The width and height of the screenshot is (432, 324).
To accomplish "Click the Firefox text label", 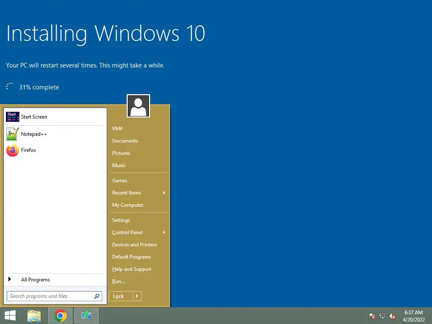I will coord(29,150).
